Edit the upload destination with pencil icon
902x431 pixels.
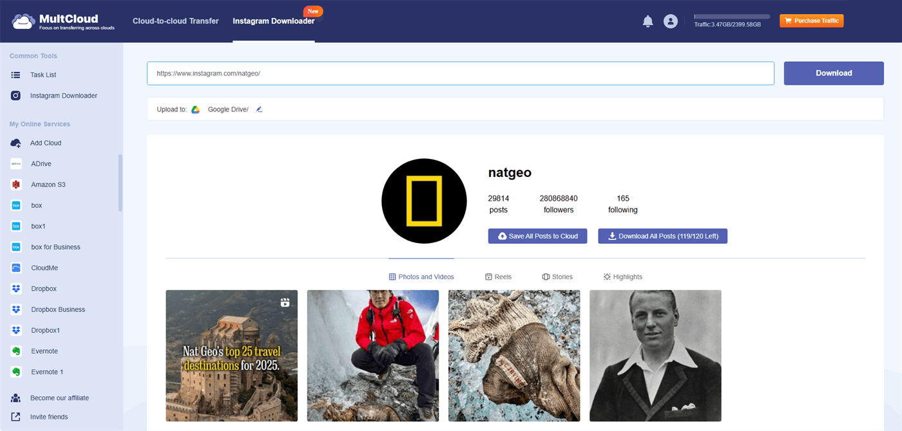[x=259, y=109]
